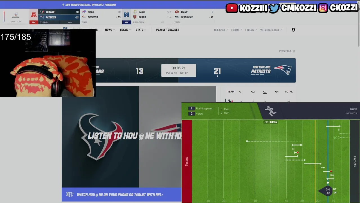Click the Q3 05:21 game clock box
360x203 pixels.
pos(179,70)
